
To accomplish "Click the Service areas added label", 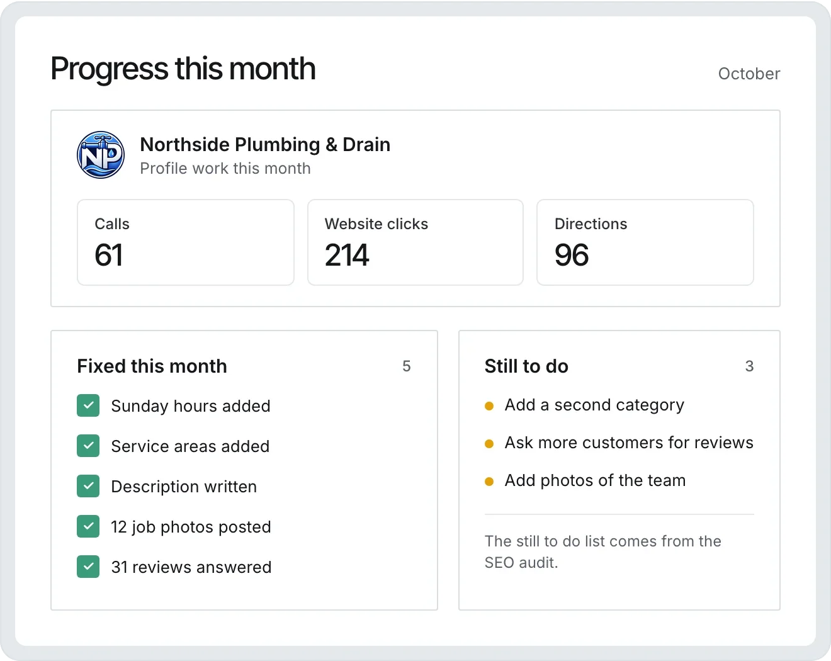I will pos(190,446).
